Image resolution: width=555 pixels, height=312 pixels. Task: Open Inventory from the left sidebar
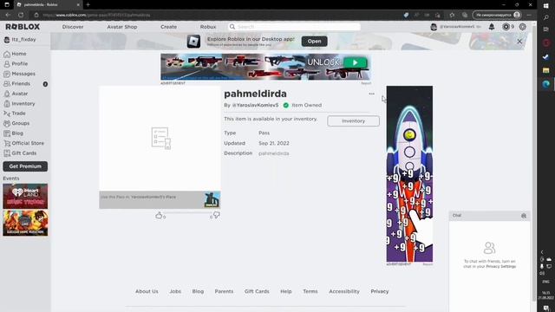point(19,104)
